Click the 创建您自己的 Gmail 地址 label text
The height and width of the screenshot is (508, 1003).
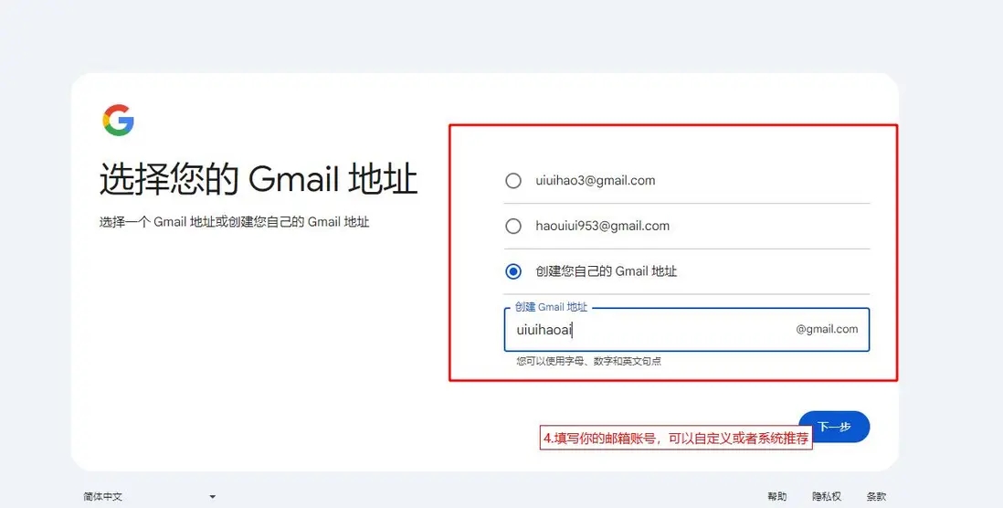tap(606, 271)
